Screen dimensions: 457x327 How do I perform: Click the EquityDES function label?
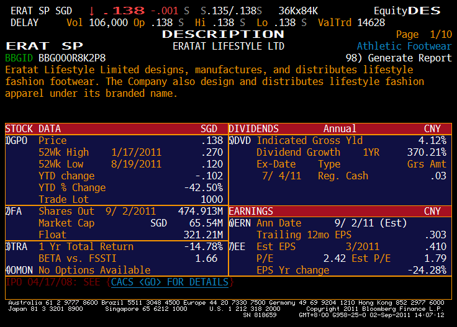pos(407,11)
